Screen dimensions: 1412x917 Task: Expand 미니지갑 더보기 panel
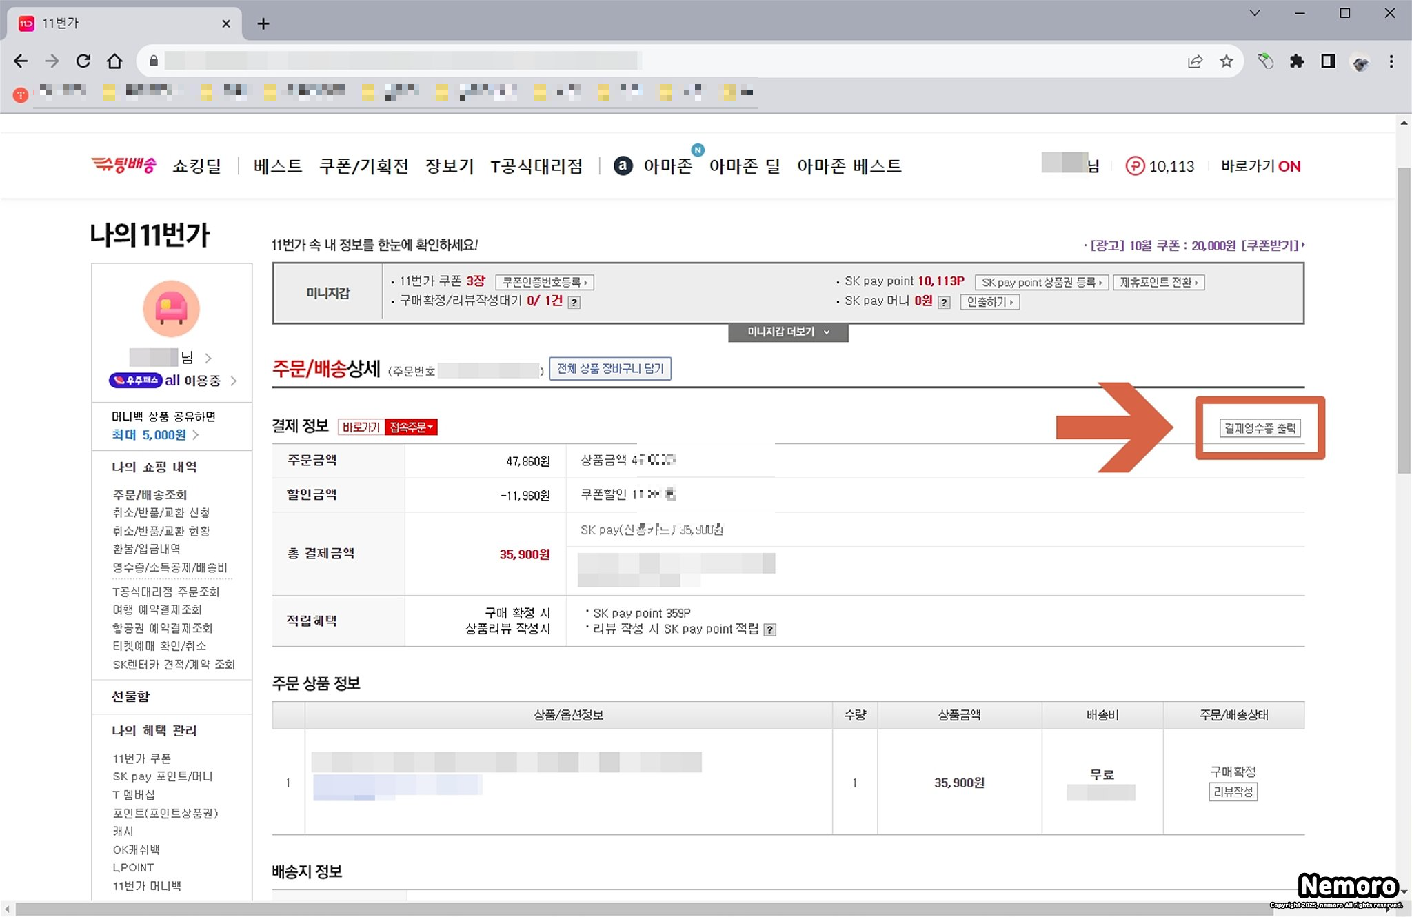788,332
